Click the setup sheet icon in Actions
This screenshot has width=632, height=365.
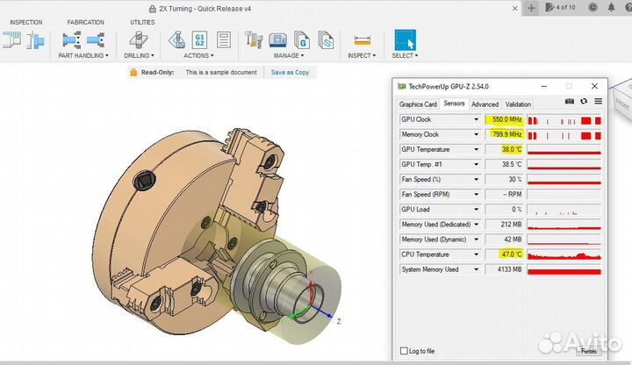[x=224, y=39]
